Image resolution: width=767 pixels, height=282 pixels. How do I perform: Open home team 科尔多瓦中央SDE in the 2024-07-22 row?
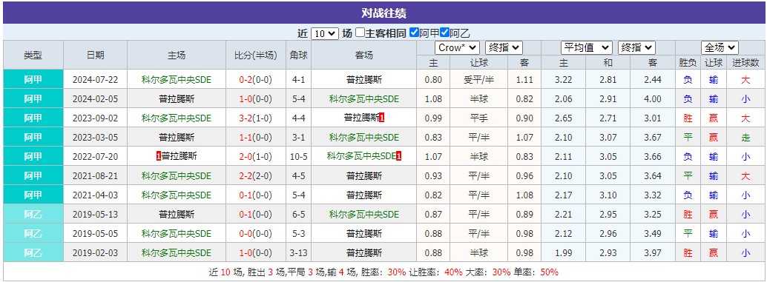click(x=177, y=79)
